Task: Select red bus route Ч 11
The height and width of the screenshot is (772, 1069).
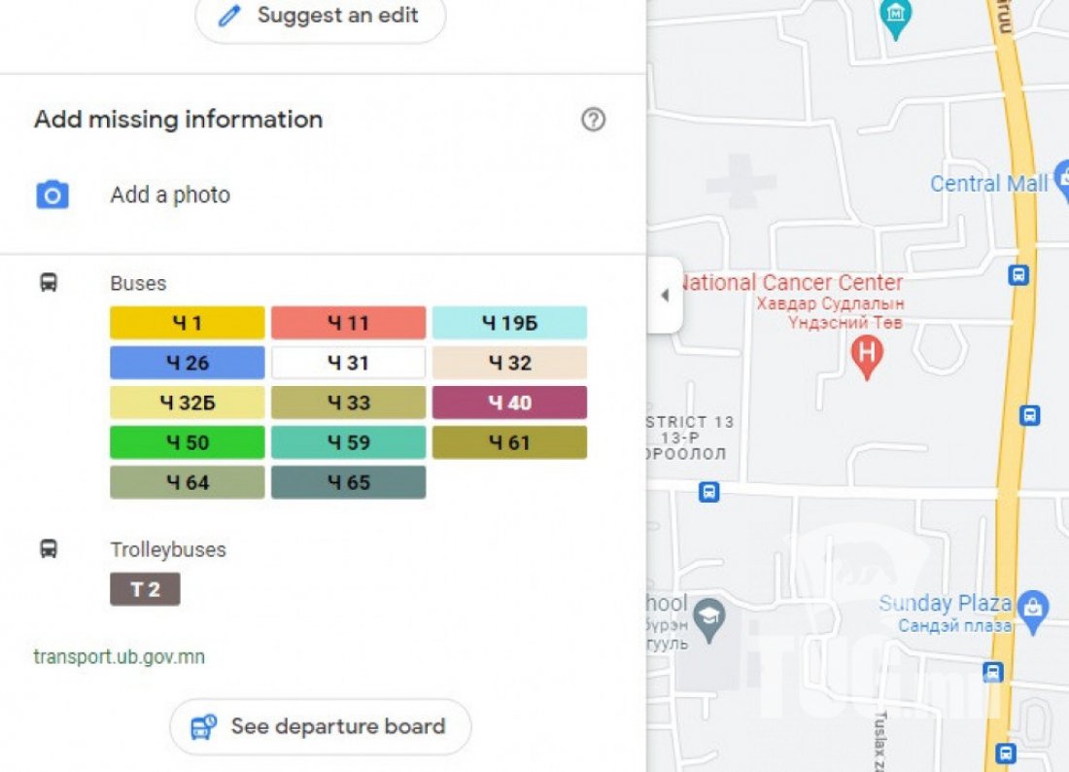Action: pyautogui.click(x=348, y=323)
